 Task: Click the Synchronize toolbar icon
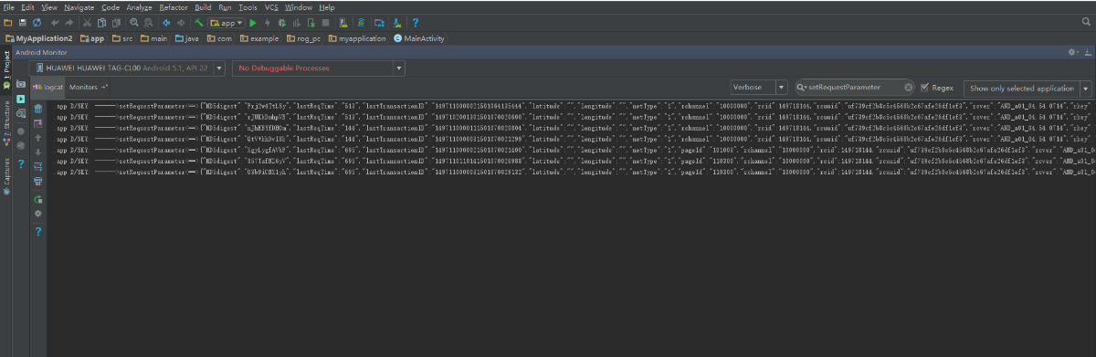(x=37, y=23)
